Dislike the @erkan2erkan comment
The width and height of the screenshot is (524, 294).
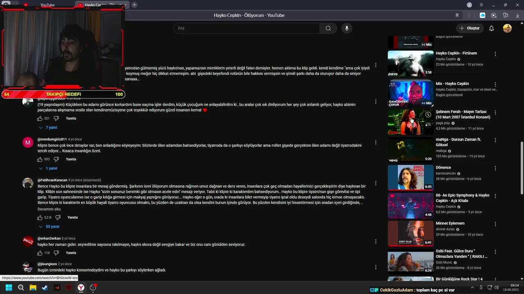[56, 253]
